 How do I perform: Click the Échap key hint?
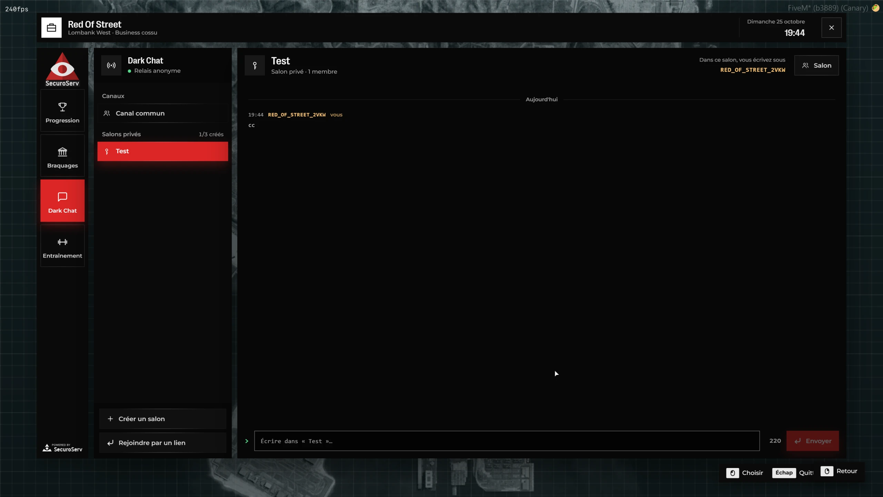[784, 472]
